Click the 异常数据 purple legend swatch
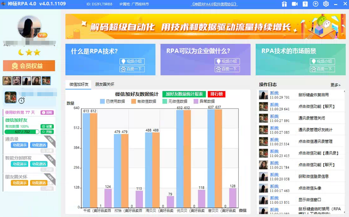 [x=196, y=101]
